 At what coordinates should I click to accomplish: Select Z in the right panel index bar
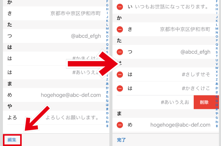[x=217, y=79]
